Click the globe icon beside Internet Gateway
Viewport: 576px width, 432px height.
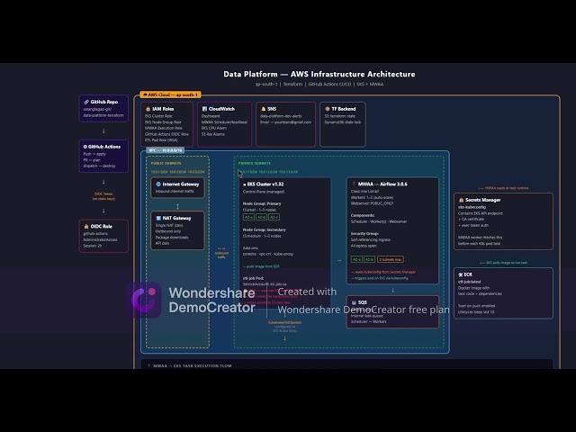pyautogui.click(x=158, y=184)
